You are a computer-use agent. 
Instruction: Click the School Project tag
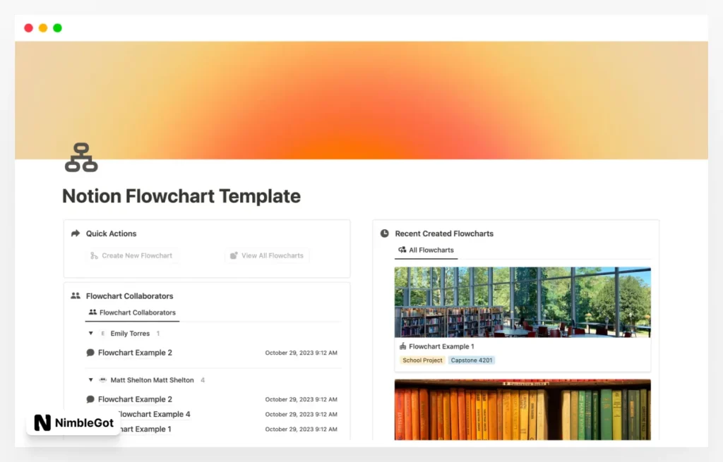tap(422, 360)
